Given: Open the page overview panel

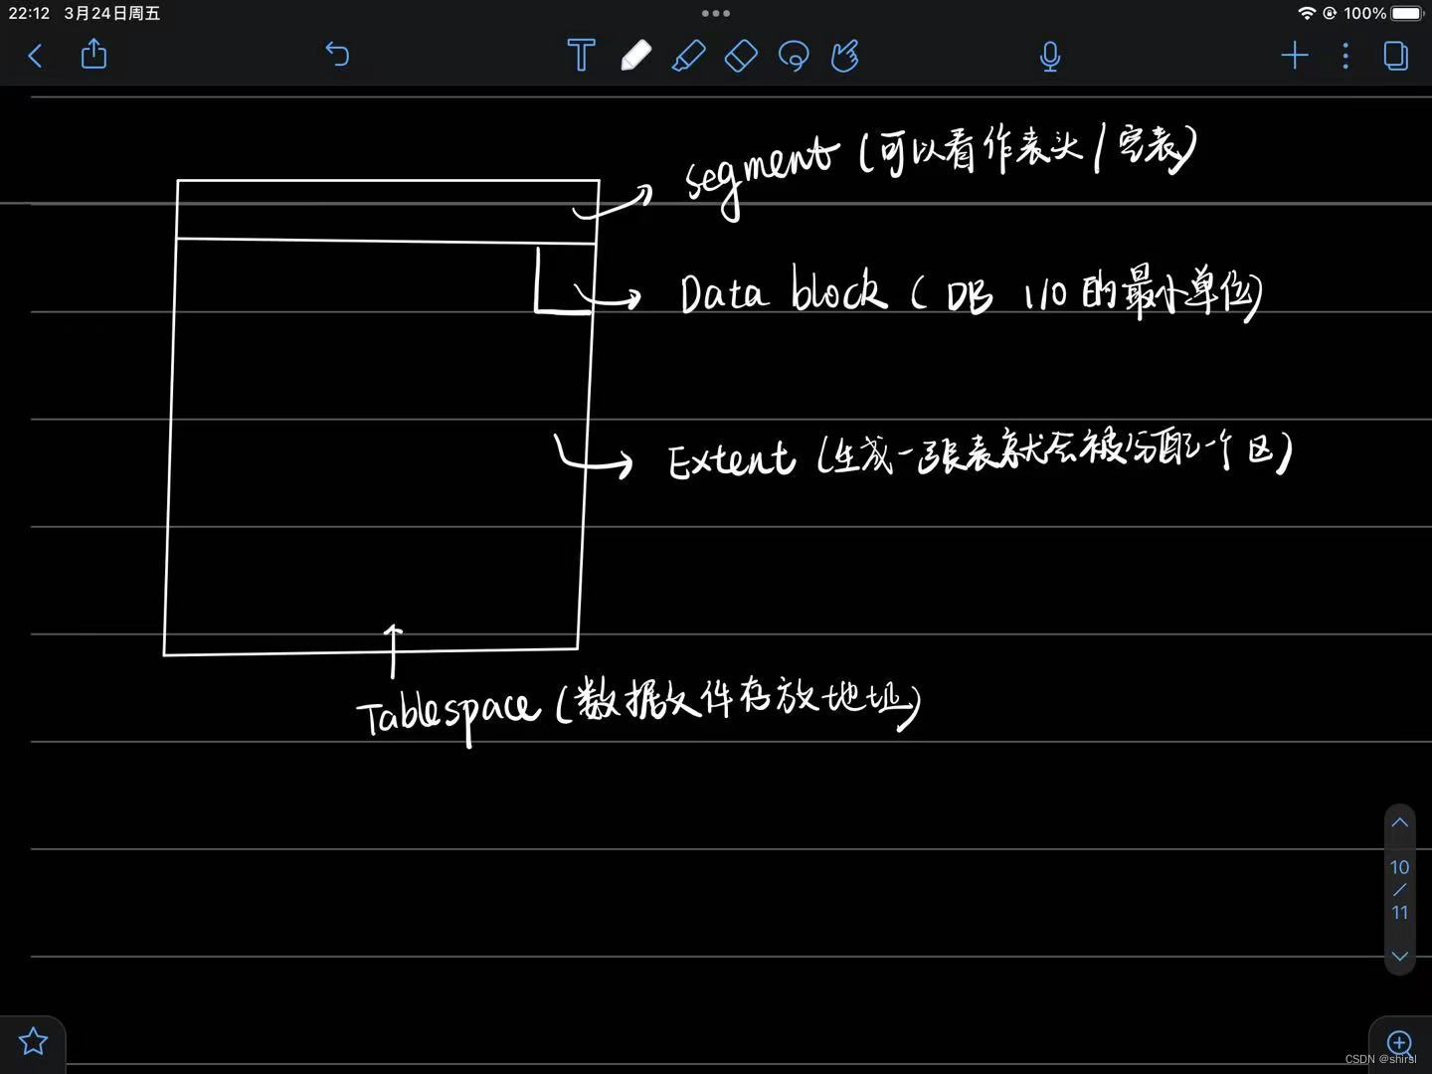Looking at the screenshot, I should [x=1396, y=55].
